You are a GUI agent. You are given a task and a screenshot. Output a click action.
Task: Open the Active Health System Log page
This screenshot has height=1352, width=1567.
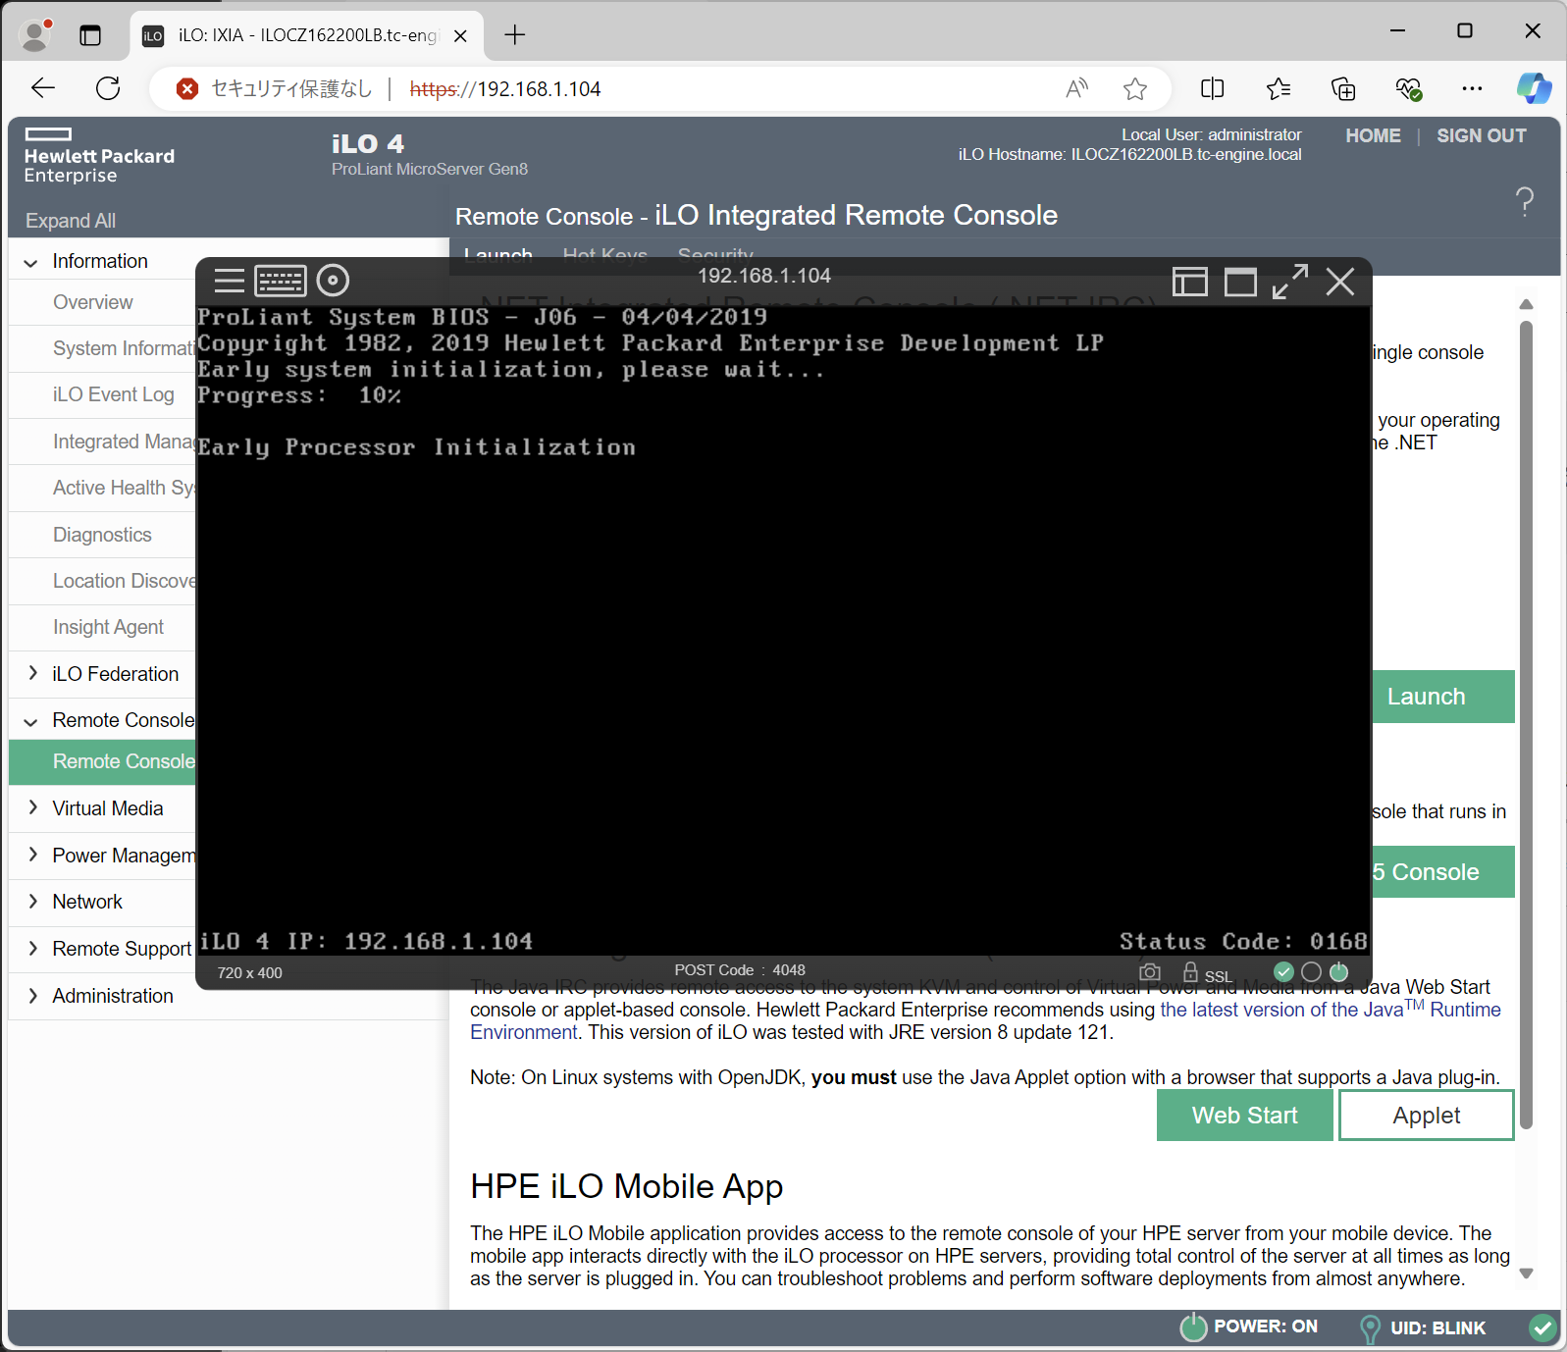point(124,488)
